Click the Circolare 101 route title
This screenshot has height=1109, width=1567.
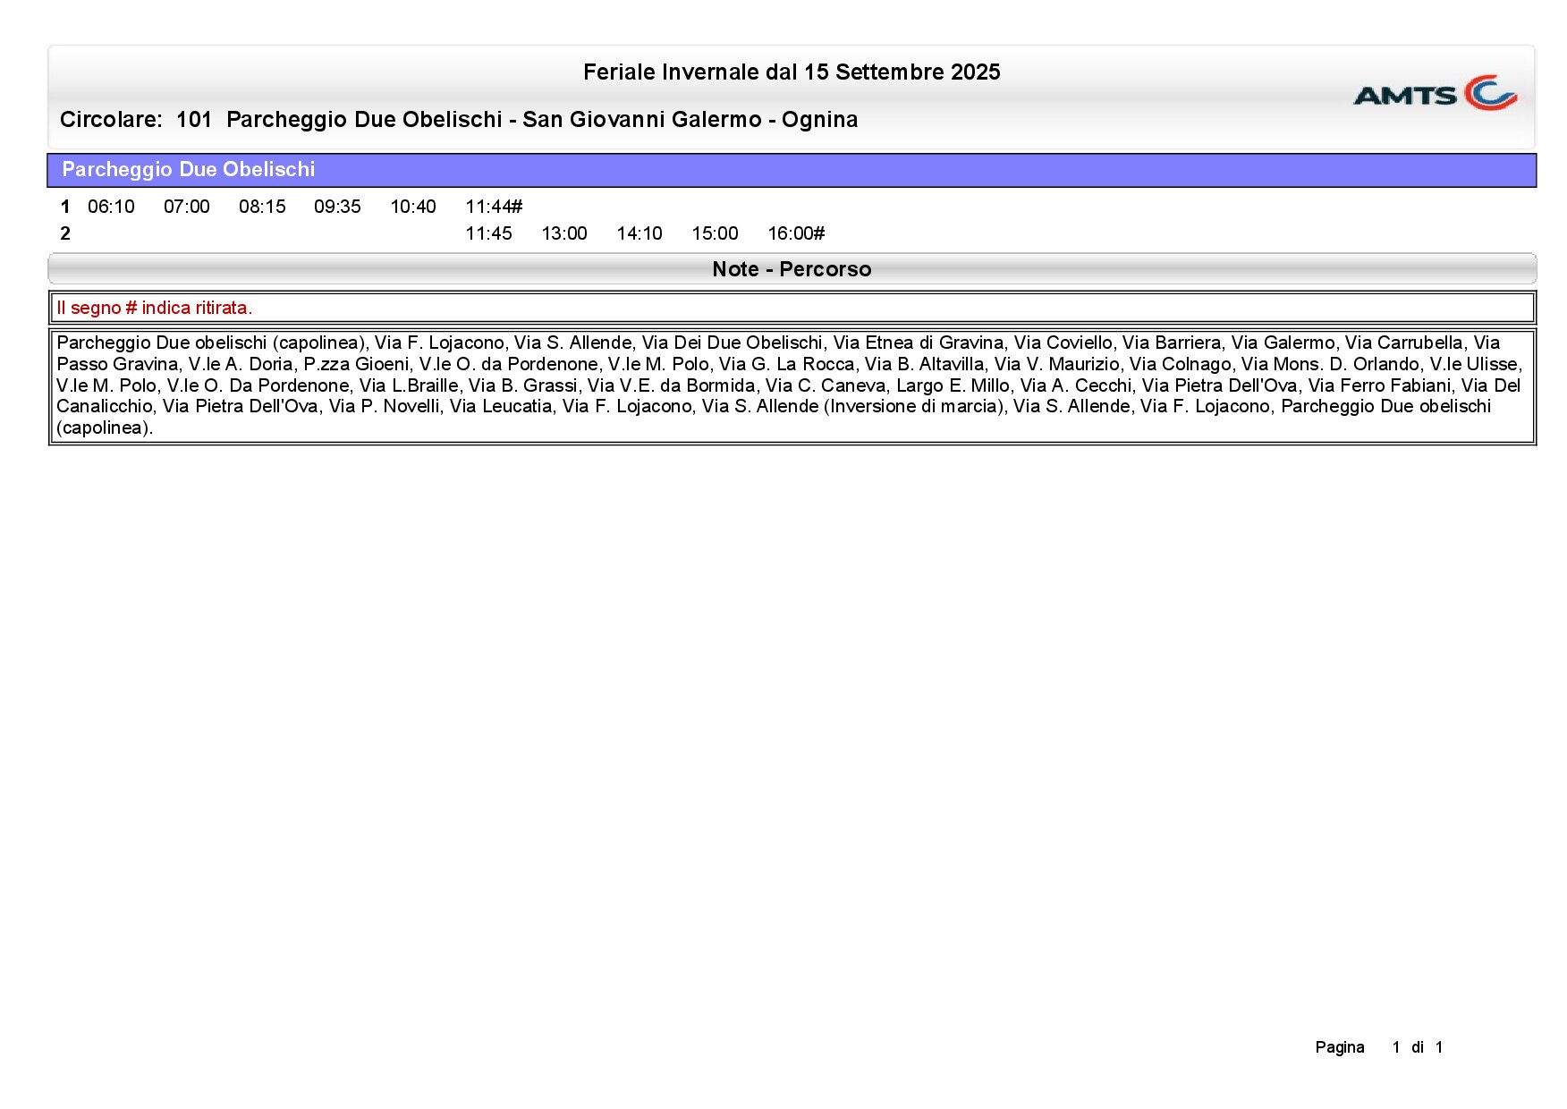pos(459,120)
